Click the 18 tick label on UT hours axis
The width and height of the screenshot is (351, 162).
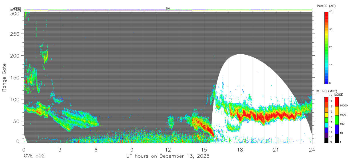point(240,149)
